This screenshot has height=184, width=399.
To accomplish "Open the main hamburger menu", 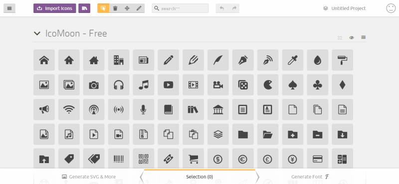I will pyautogui.click(x=9, y=8).
